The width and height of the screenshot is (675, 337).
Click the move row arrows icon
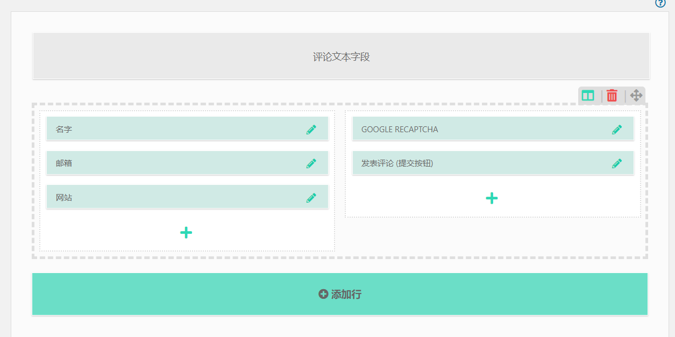pyautogui.click(x=636, y=96)
